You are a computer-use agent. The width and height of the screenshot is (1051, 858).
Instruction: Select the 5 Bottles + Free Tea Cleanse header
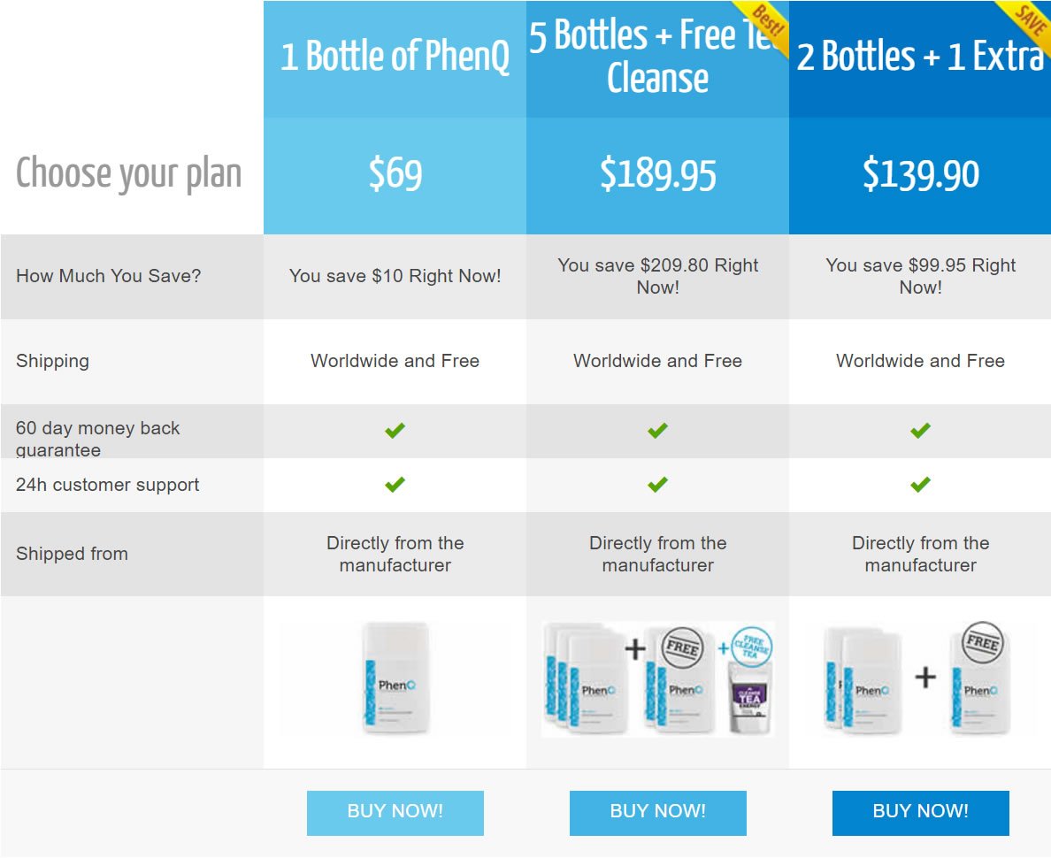[x=657, y=59]
